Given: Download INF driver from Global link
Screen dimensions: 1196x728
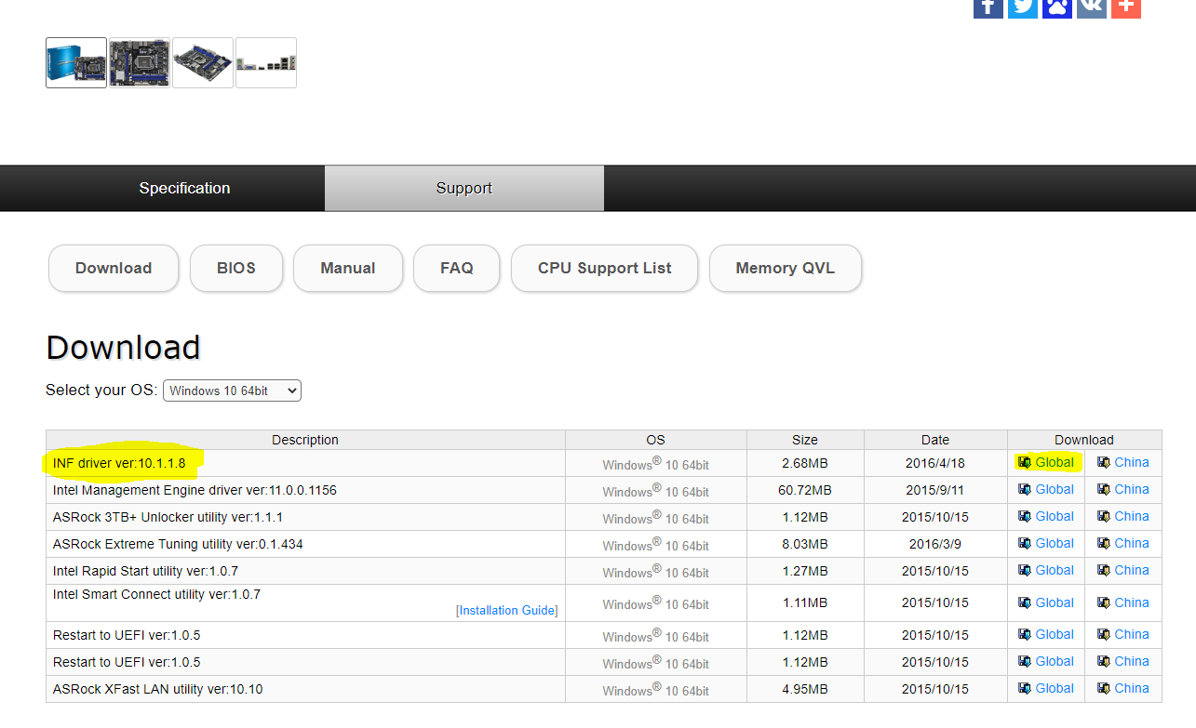Looking at the screenshot, I should [x=1055, y=462].
